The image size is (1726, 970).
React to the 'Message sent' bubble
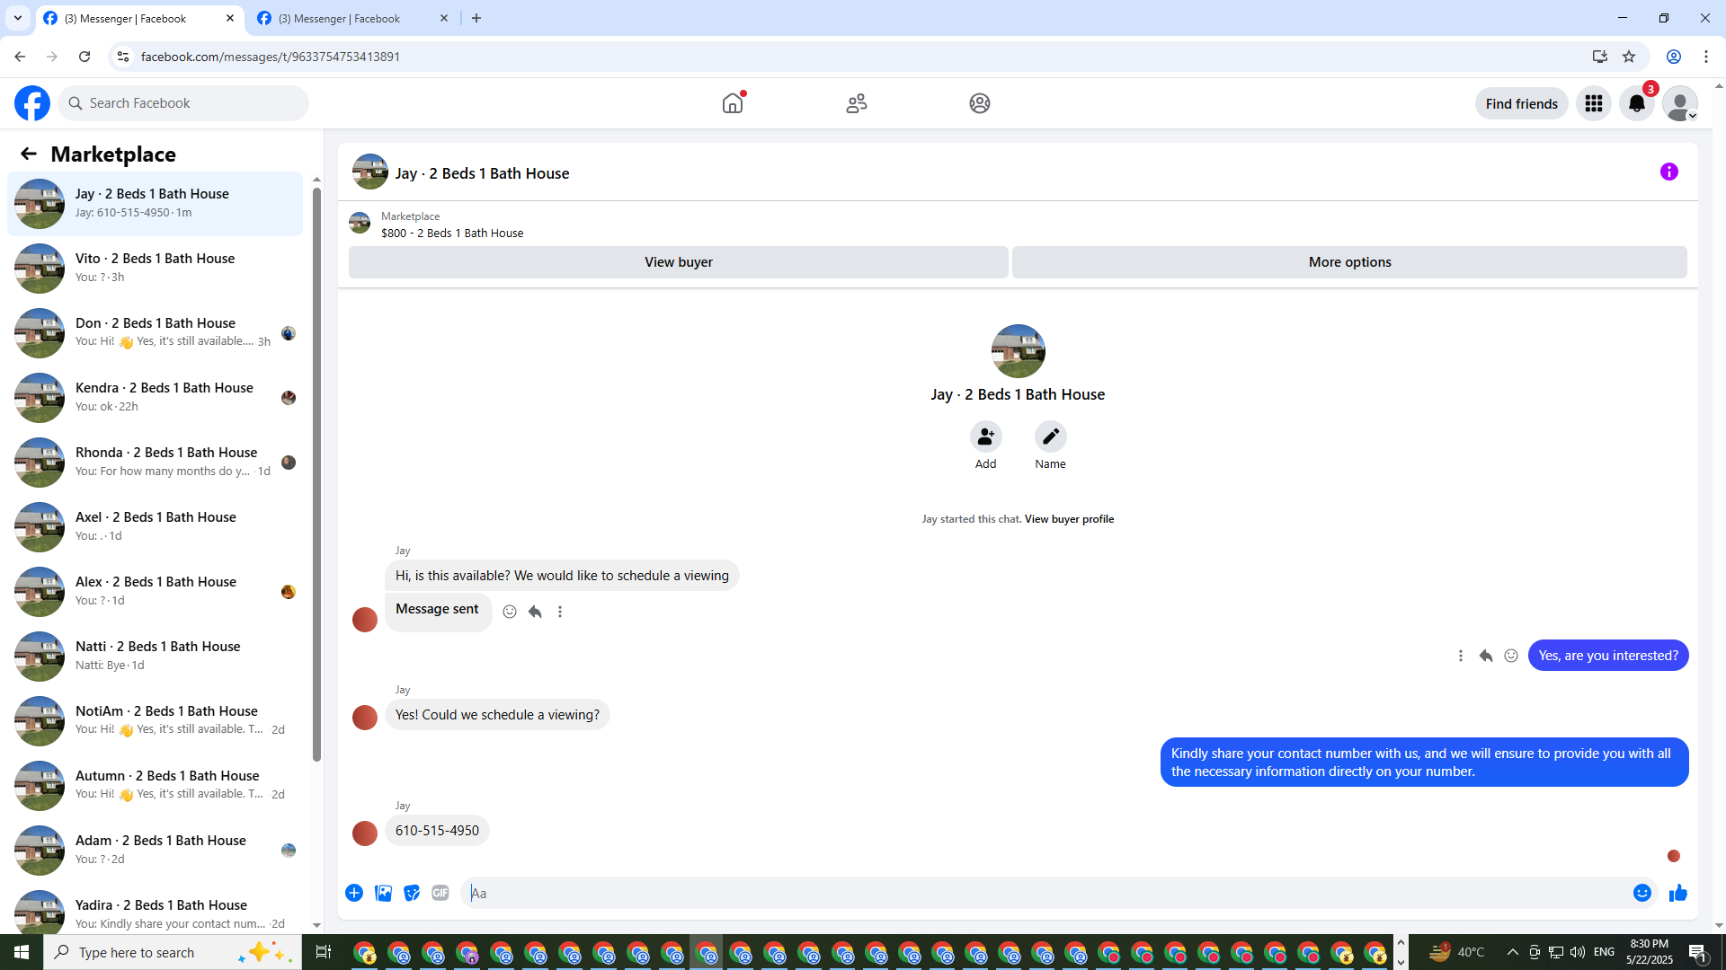(x=510, y=612)
